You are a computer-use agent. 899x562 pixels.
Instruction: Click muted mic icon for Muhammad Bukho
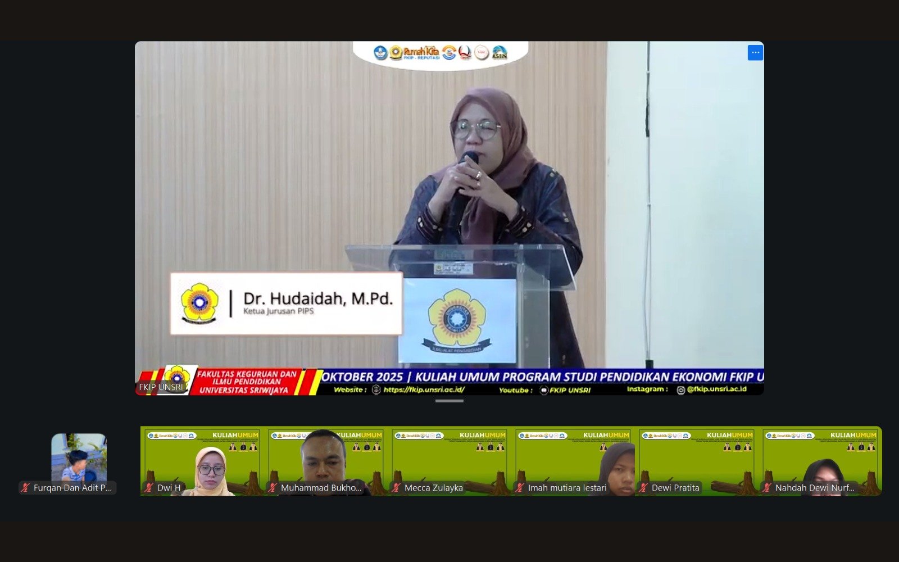coord(273,488)
